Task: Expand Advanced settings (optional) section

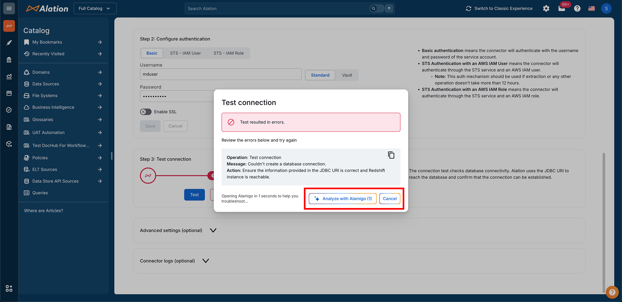Action: click(x=213, y=230)
